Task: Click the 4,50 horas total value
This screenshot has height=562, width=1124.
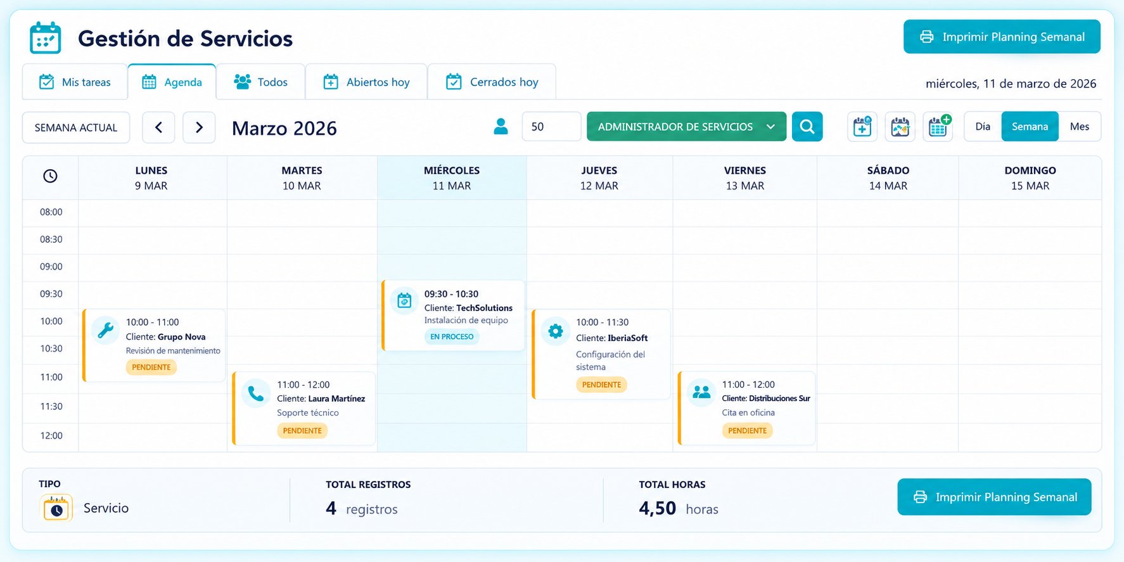Action: pyautogui.click(x=679, y=508)
